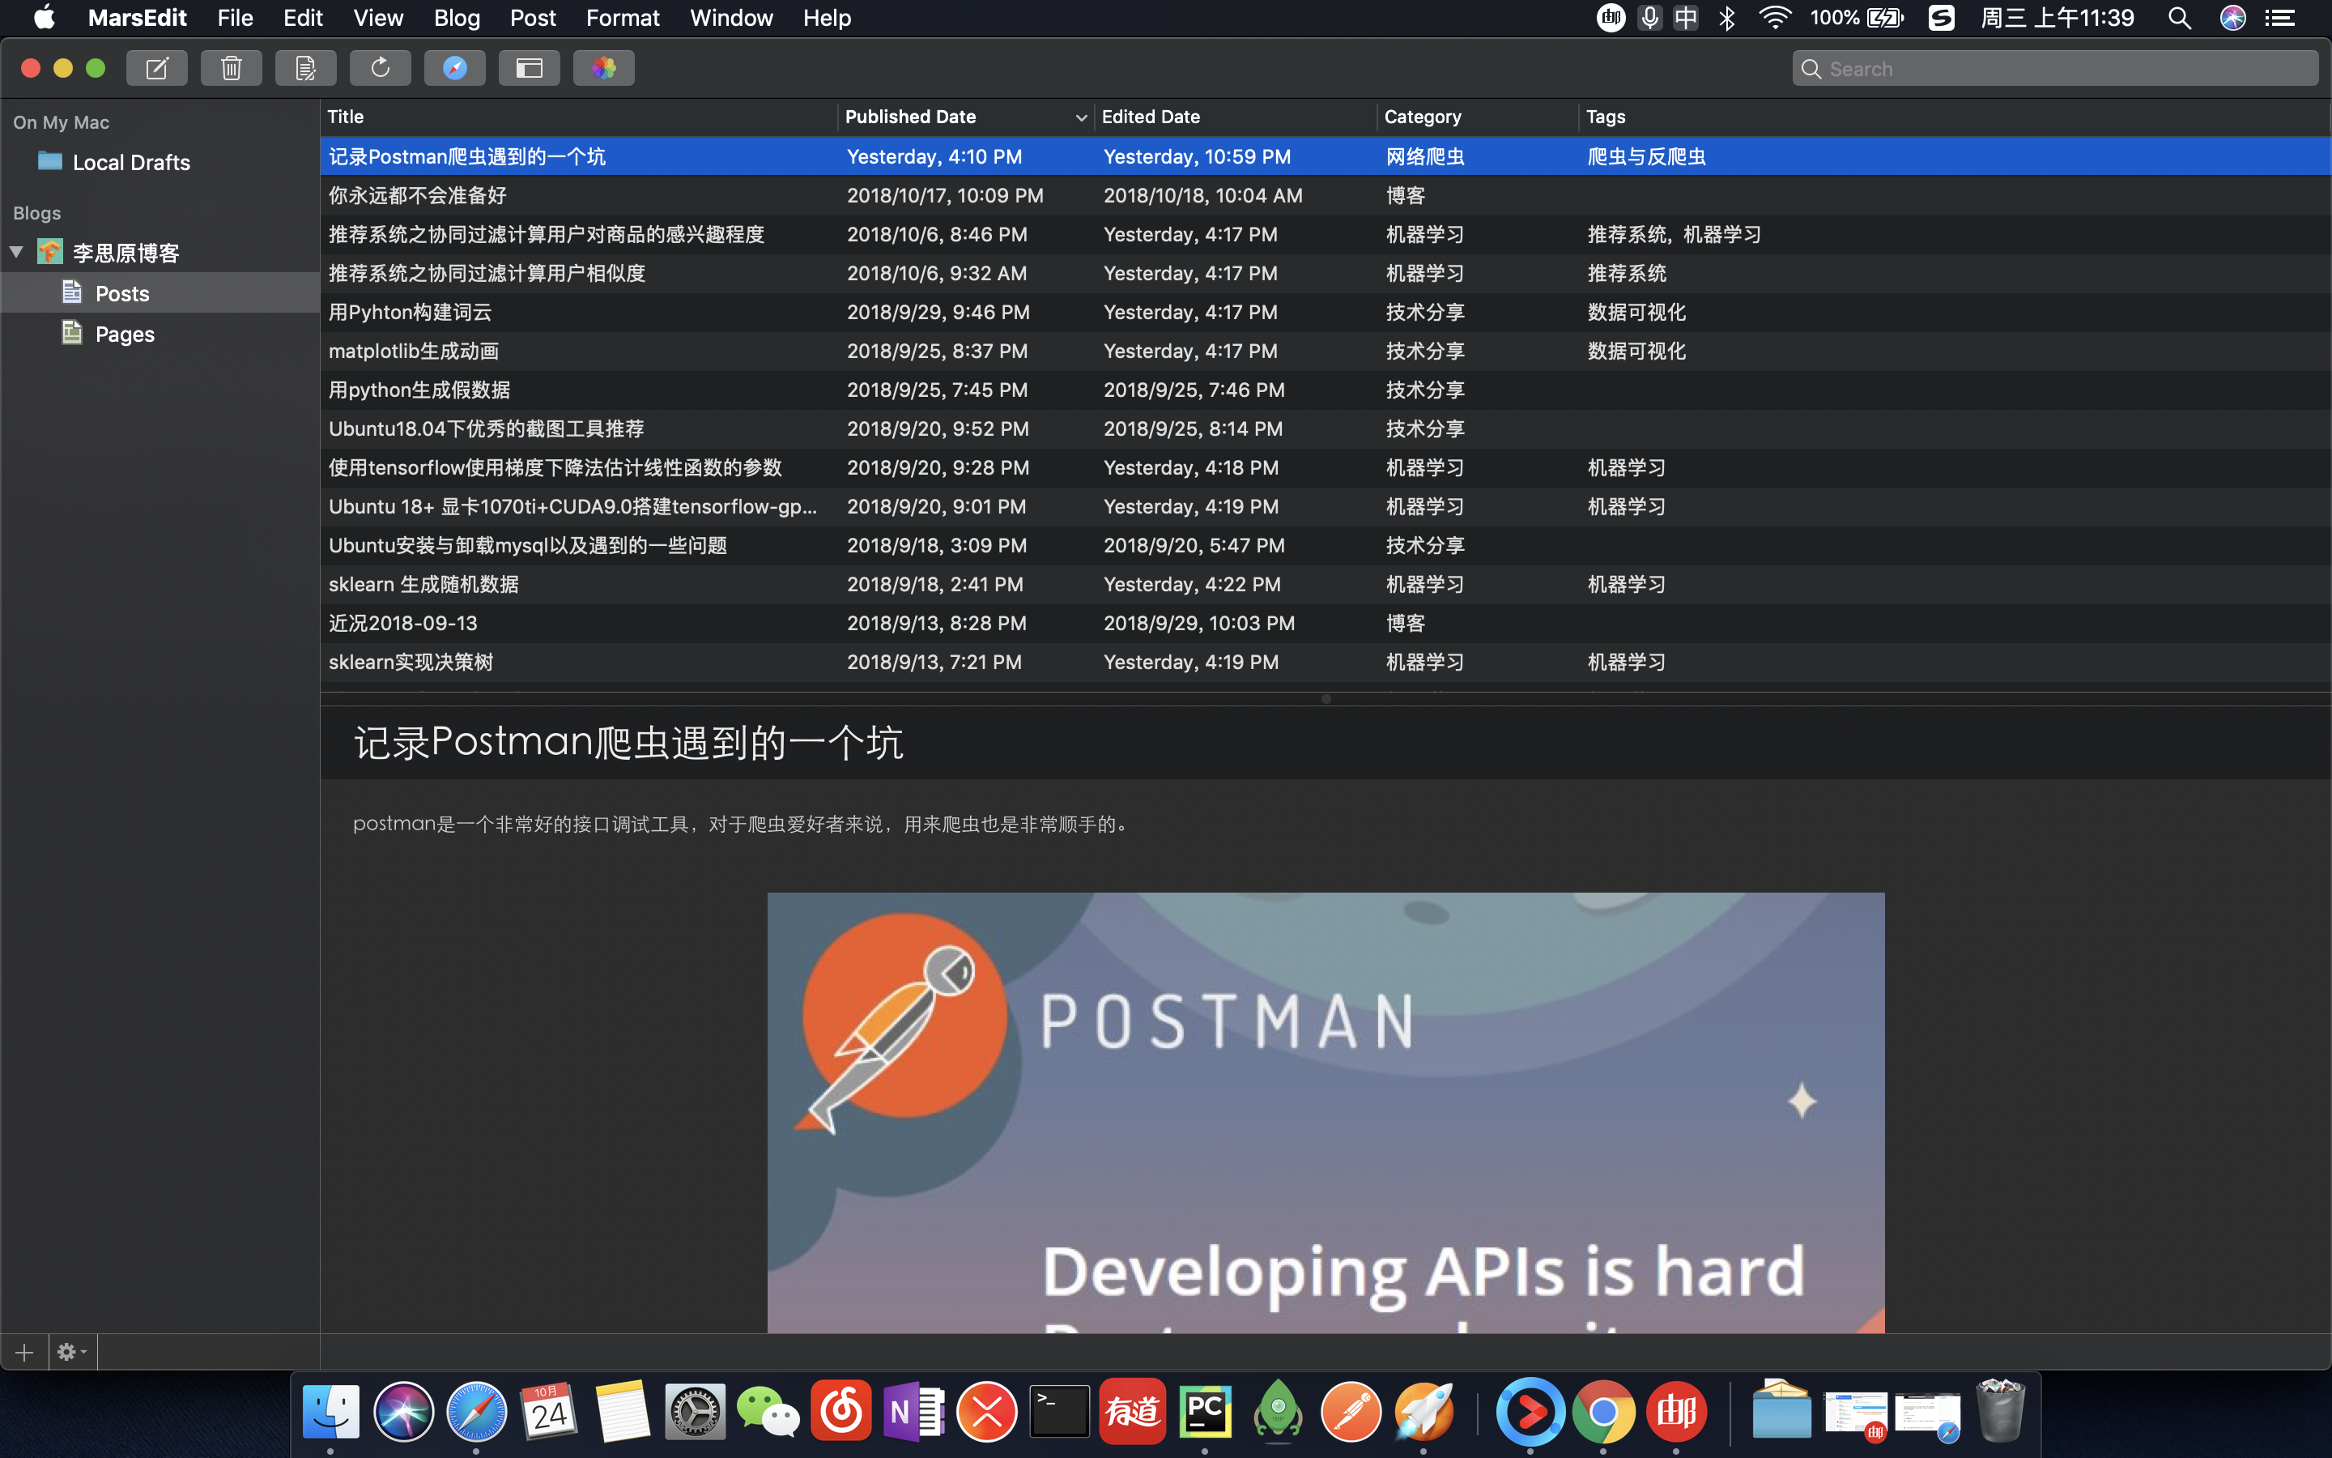Open the Window menu

click(x=731, y=17)
